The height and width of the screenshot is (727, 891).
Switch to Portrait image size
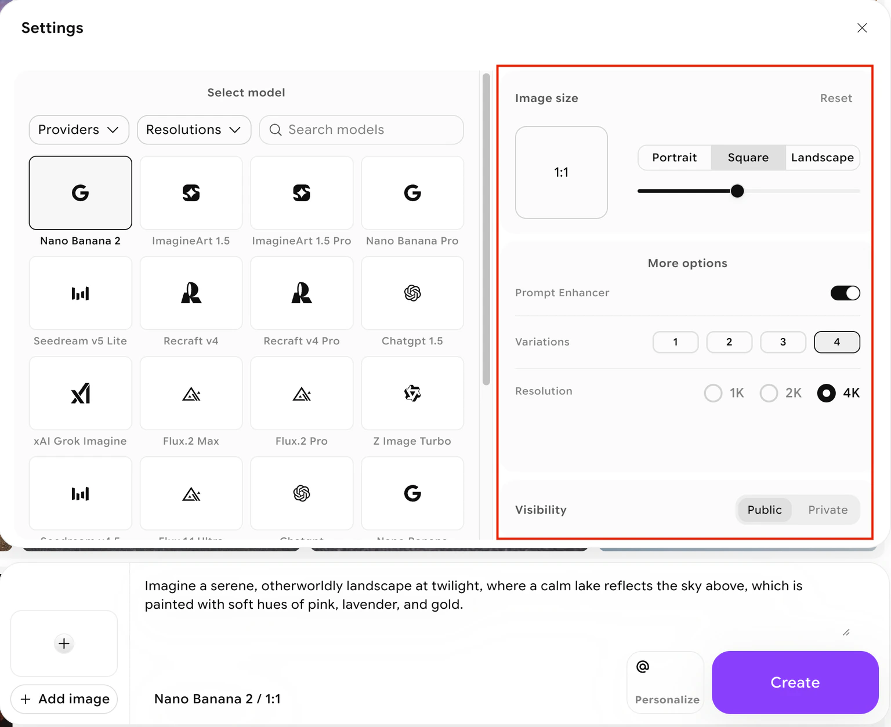pos(674,157)
